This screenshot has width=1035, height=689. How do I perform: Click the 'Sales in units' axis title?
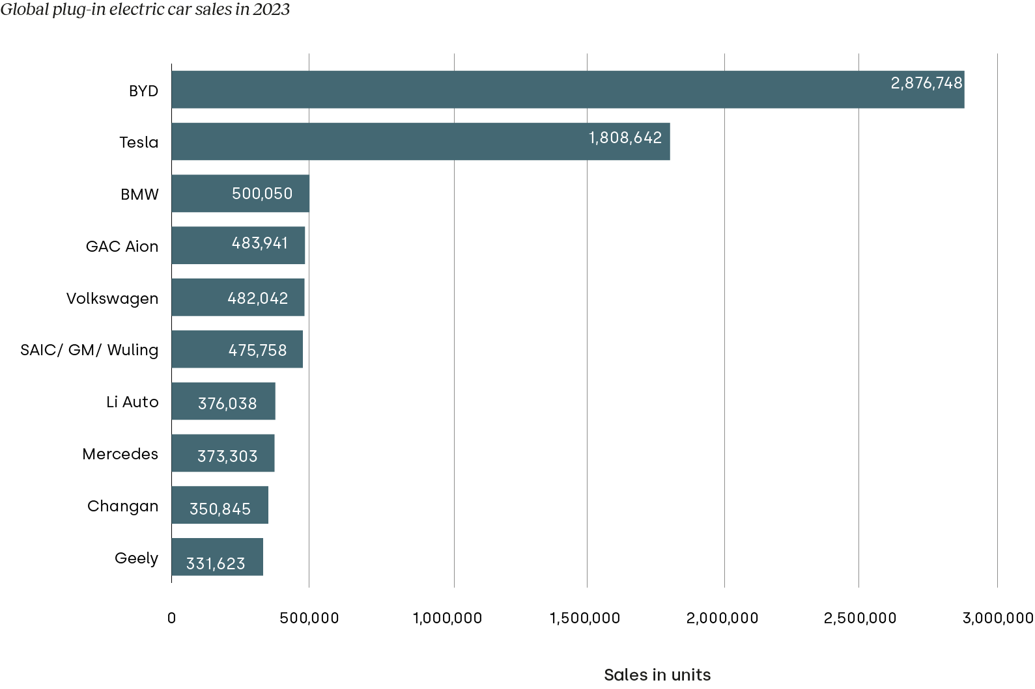(x=657, y=675)
